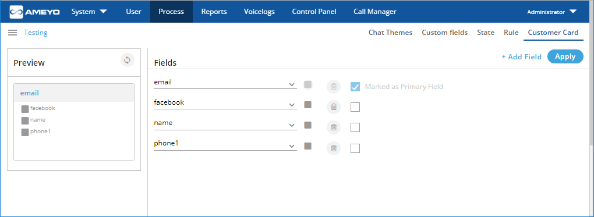Expand the facebook field dropdown
The image size is (594, 217).
click(292, 105)
